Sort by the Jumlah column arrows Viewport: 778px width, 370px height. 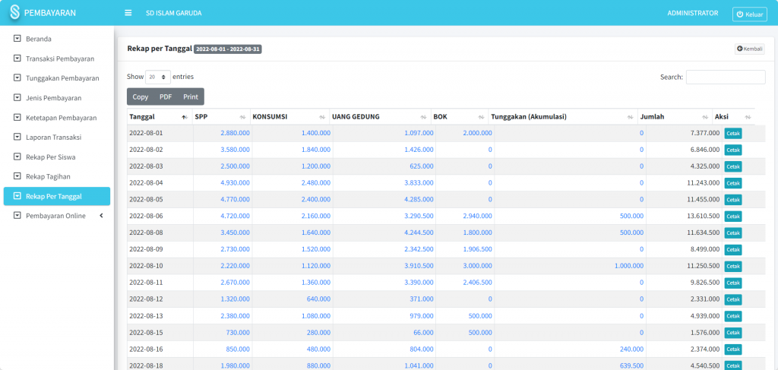click(x=705, y=117)
